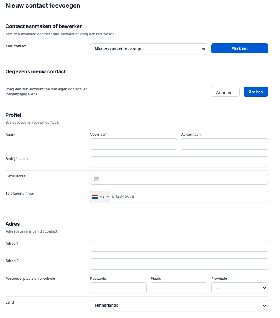Expand the Kies contact dropdown
280x318 pixels.
149,49
